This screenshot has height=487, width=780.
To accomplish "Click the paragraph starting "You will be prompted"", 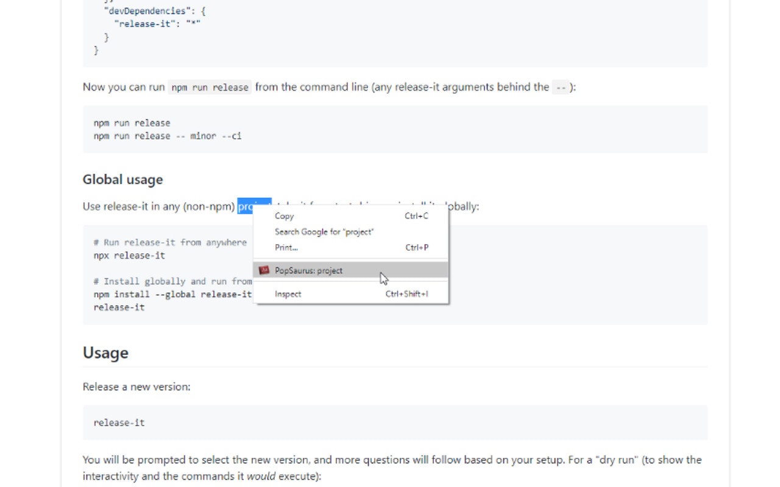I will 392,468.
